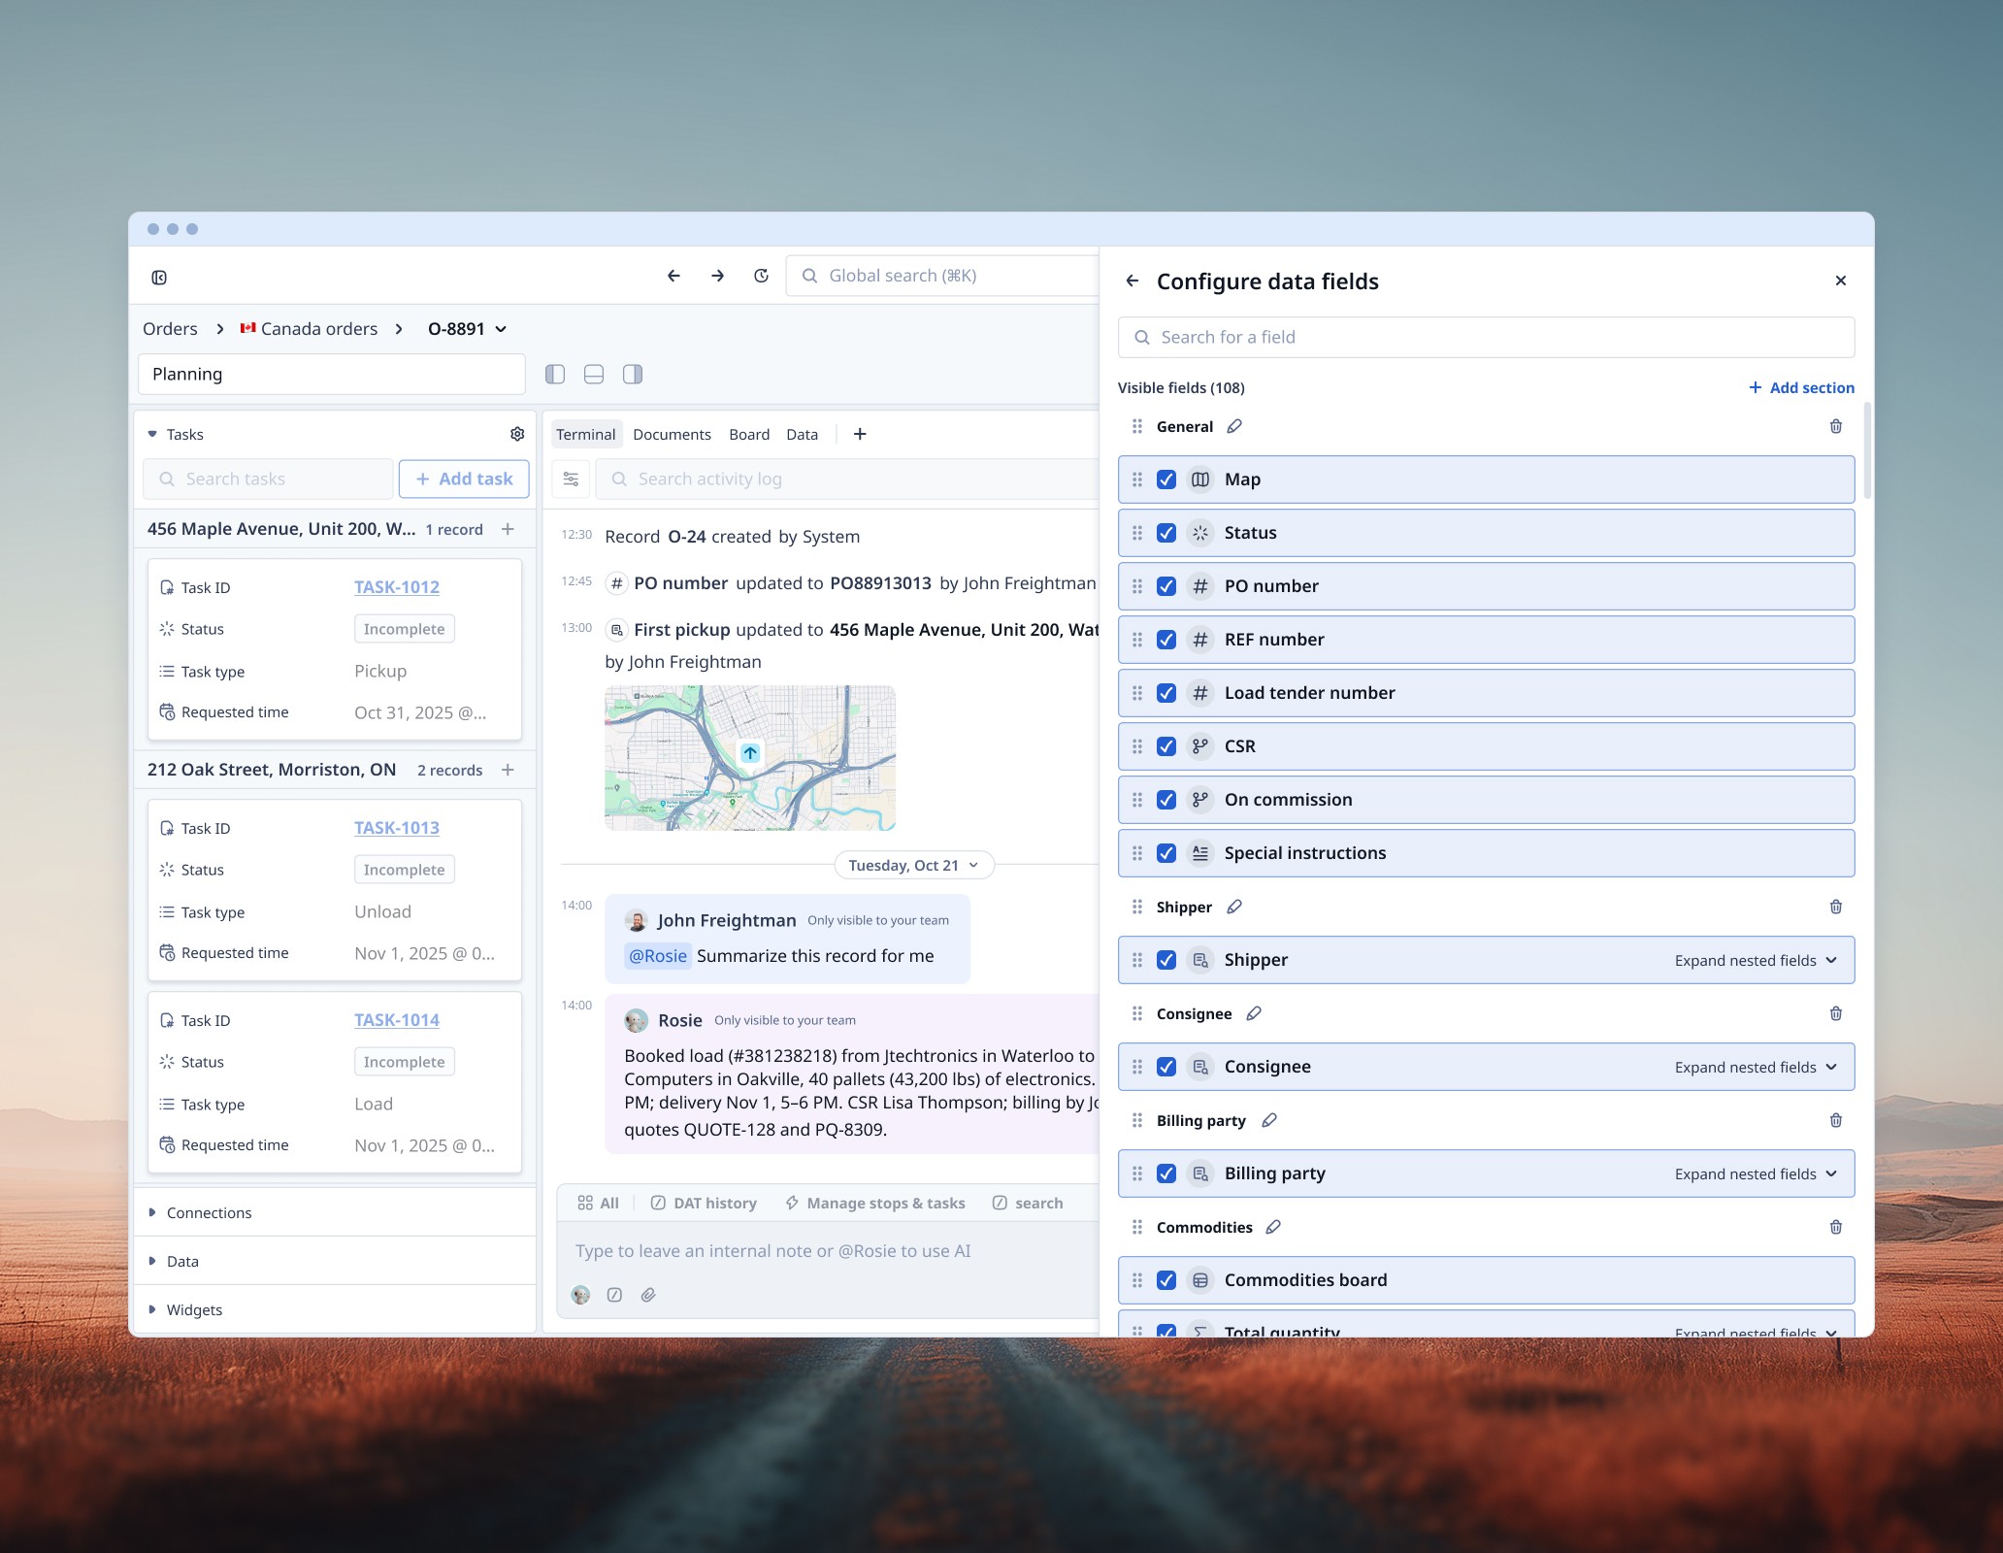
Task: Click the Search for a field input
Action: click(x=1485, y=337)
